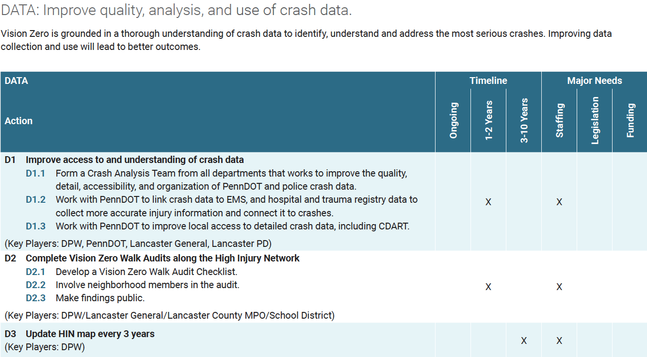Click the Action header in the table
This screenshot has width=647, height=357.
click(x=18, y=121)
